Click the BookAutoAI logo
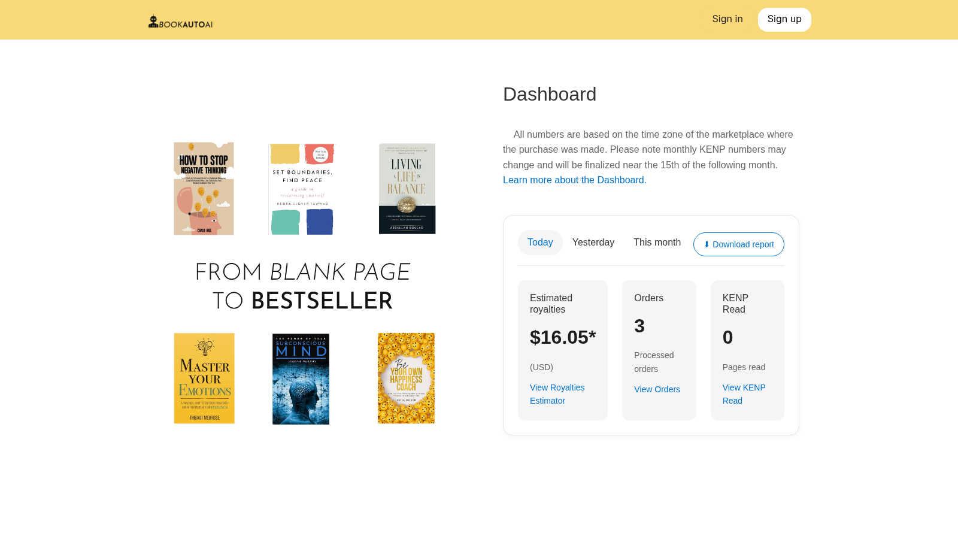Viewport: 958px width, 539px height. pyautogui.click(x=180, y=22)
